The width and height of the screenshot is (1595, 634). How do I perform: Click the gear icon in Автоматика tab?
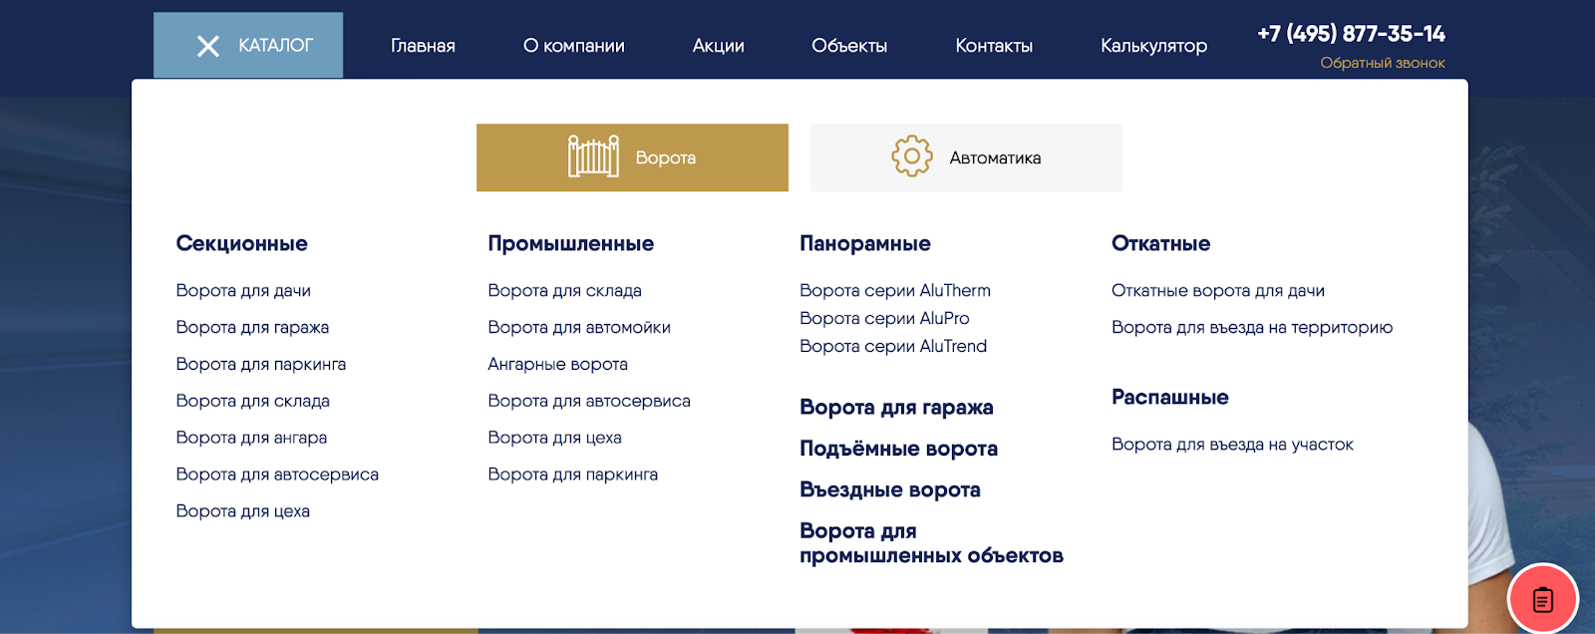911,157
